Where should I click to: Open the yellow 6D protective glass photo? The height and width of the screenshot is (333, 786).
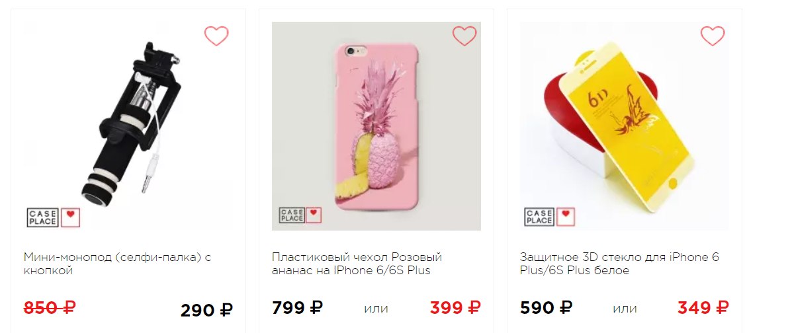pyautogui.click(x=625, y=126)
